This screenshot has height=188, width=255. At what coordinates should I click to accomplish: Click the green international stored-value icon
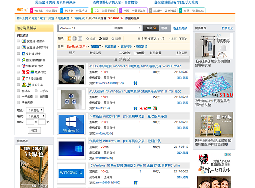(x=23, y=60)
